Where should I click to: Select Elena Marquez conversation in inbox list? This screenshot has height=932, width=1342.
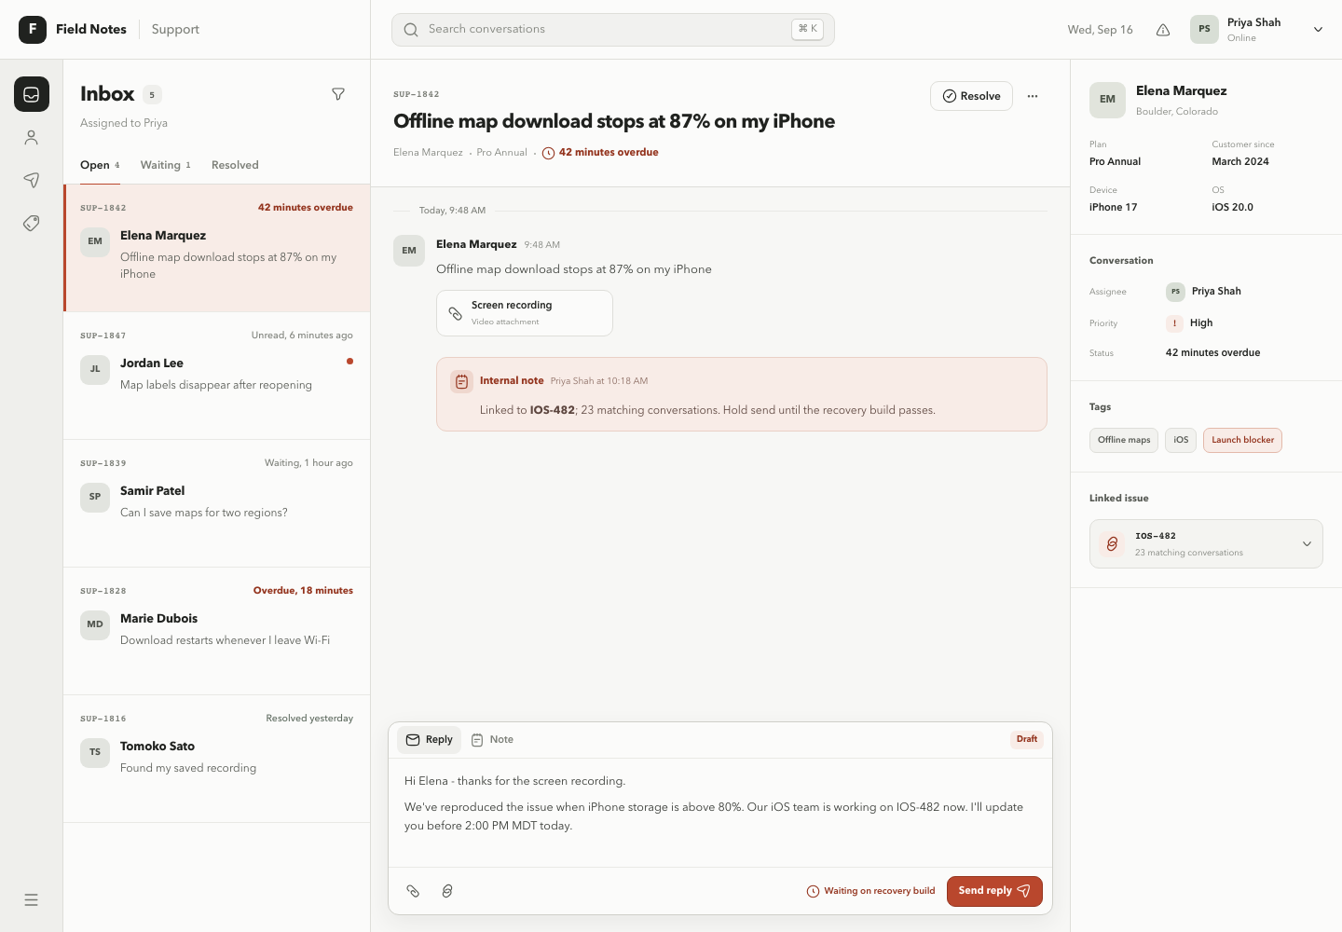(x=217, y=248)
